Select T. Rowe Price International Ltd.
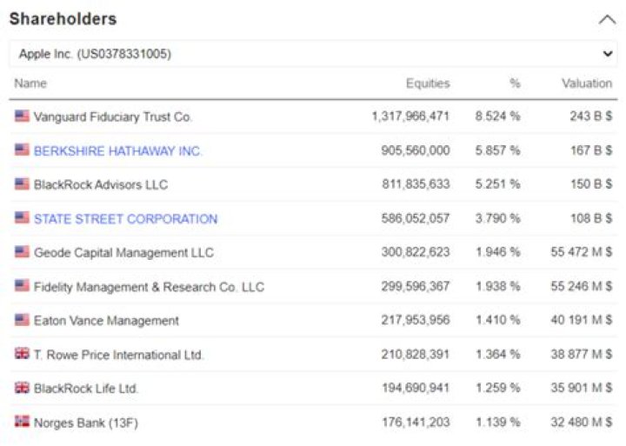 [118, 355]
